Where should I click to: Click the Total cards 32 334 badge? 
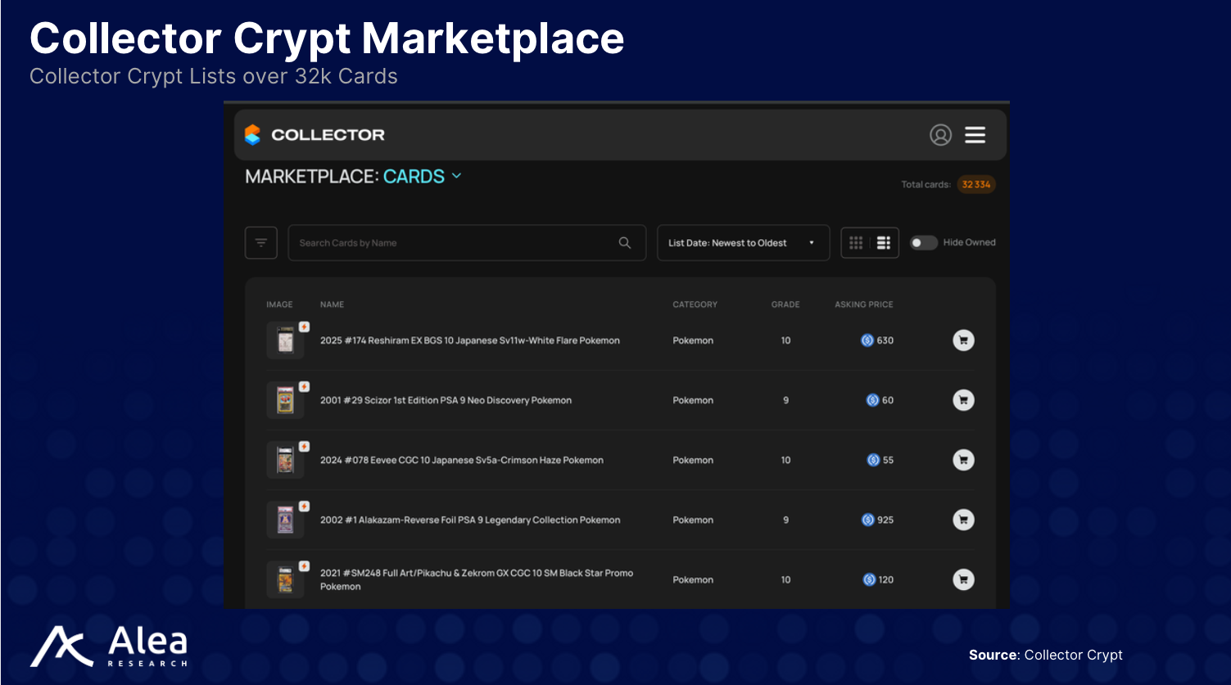976,184
